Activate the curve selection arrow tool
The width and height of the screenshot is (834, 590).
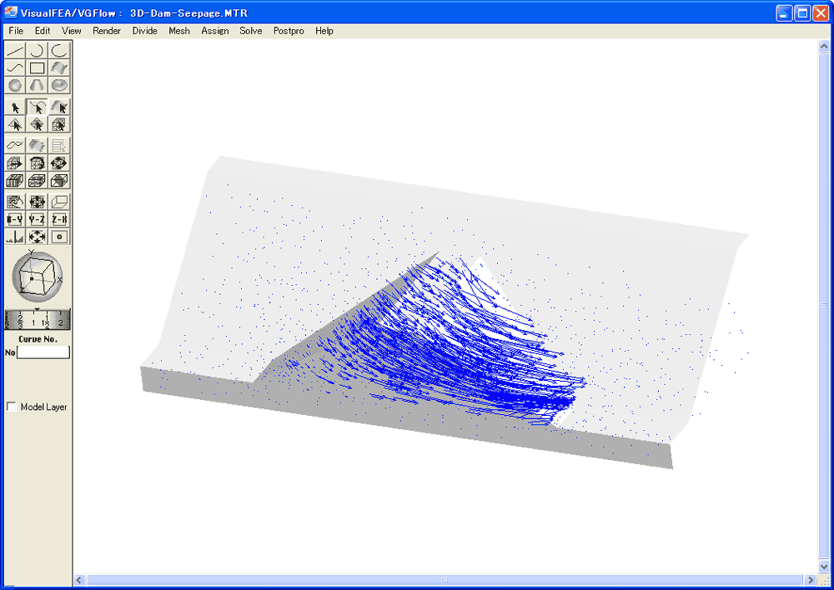[x=37, y=107]
